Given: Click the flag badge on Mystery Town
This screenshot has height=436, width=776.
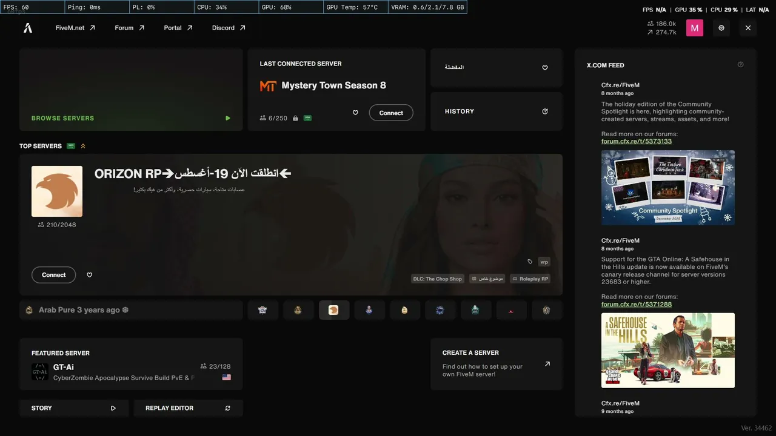Looking at the screenshot, I should pos(307,118).
